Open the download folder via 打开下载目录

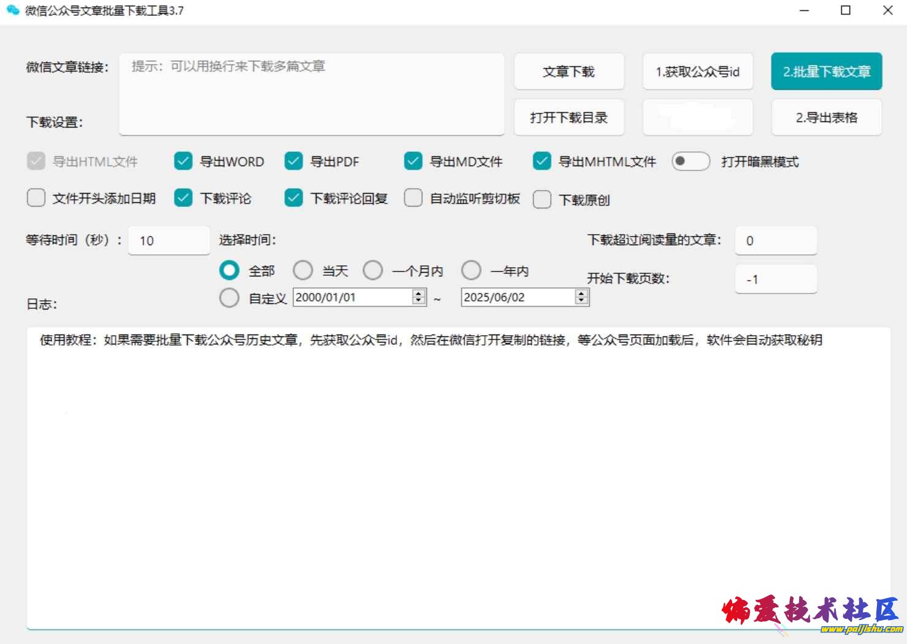[x=568, y=118]
